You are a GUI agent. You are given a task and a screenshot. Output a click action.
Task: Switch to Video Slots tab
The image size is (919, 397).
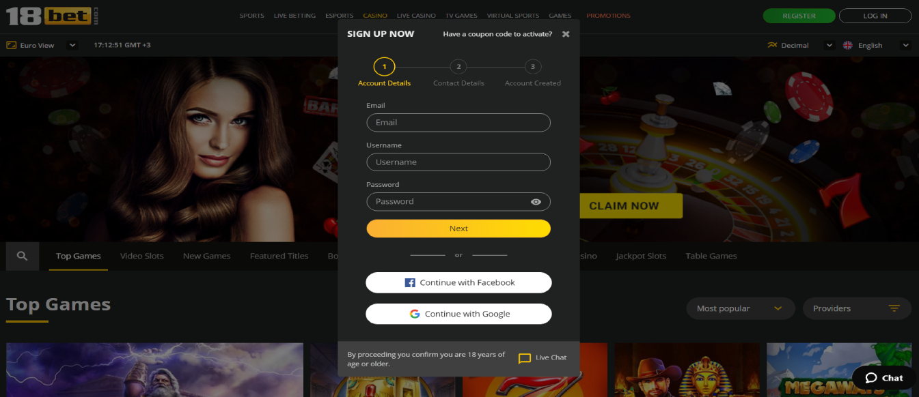point(142,256)
